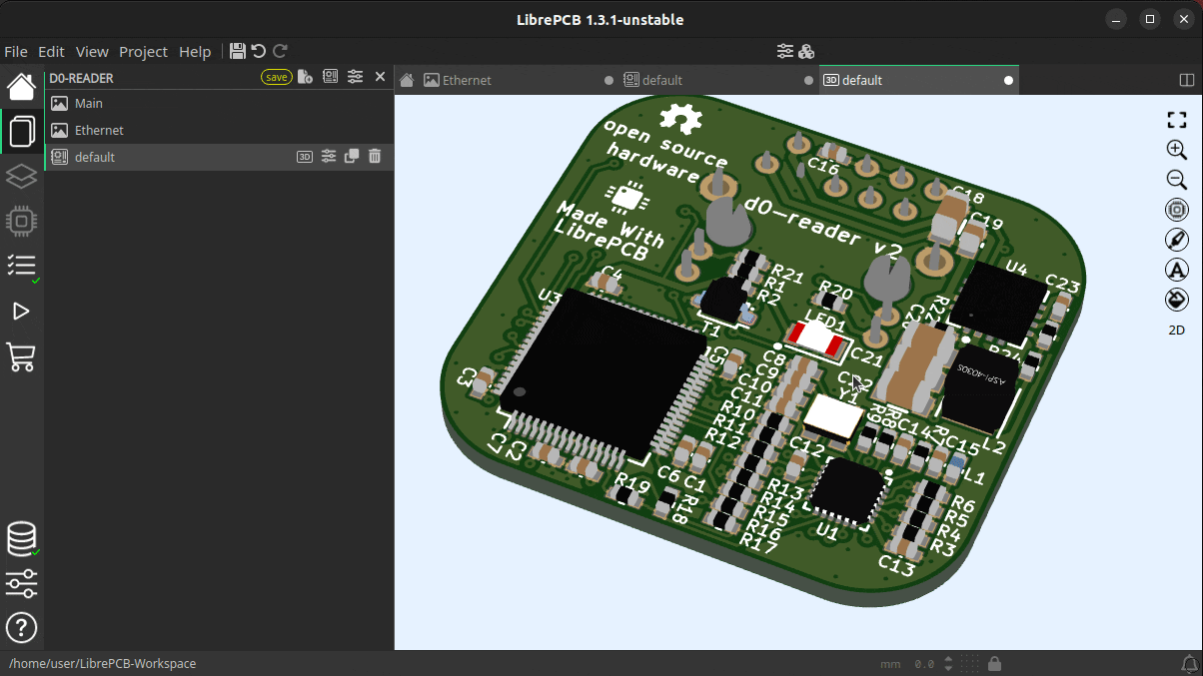Click the grid interval stepper arrows
This screenshot has width=1203, height=676.
pyautogui.click(x=948, y=664)
